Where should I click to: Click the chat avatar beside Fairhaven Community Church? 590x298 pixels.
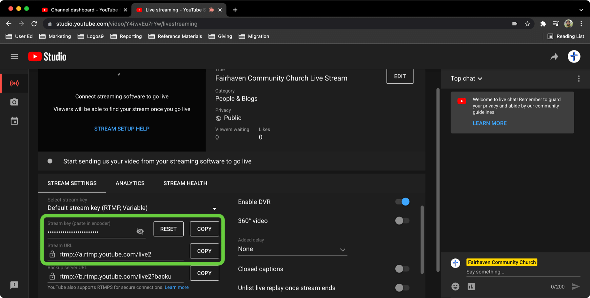tap(455, 263)
